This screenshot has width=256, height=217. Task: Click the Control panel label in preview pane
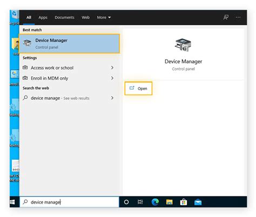(183, 69)
